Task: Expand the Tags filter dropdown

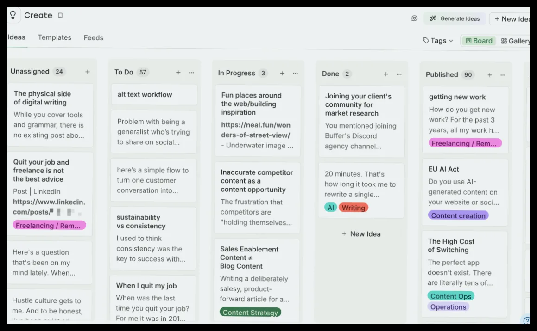Action: [438, 41]
